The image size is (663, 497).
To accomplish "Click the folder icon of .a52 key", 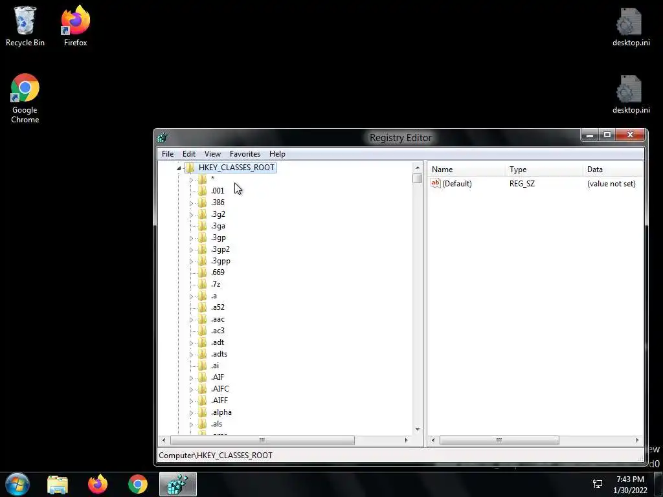I will (x=203, y=307).
